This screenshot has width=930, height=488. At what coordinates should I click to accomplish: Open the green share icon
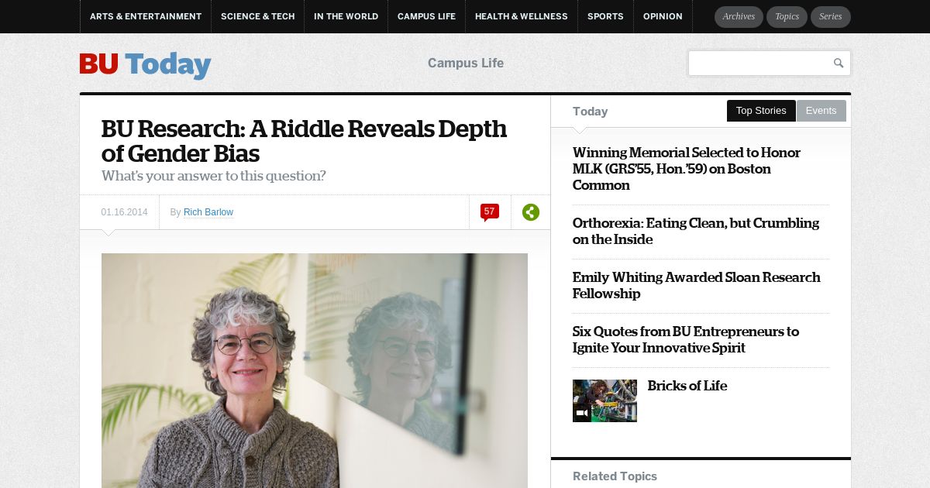coord(531,212)
